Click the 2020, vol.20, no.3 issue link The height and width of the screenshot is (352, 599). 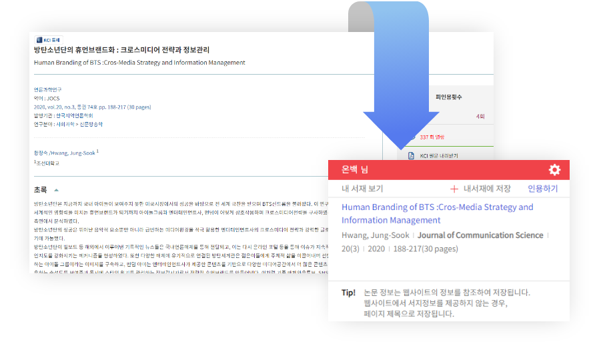(x=92, y=107)
